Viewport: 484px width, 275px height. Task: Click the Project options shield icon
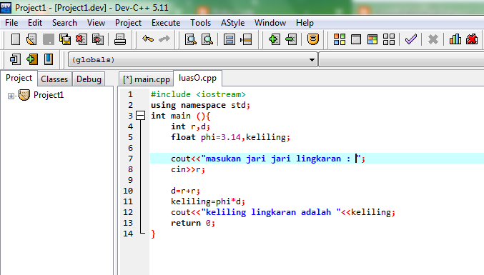click(x=312, y=39)
